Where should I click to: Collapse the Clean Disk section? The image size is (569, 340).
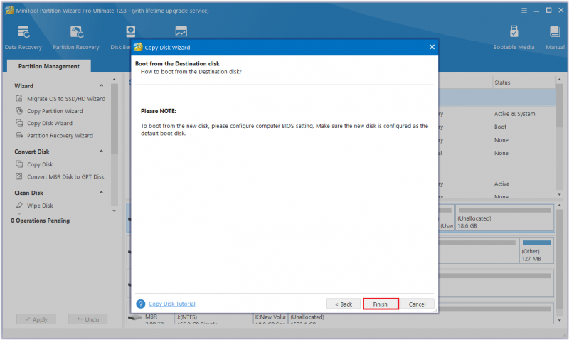[x=101, y=192]
